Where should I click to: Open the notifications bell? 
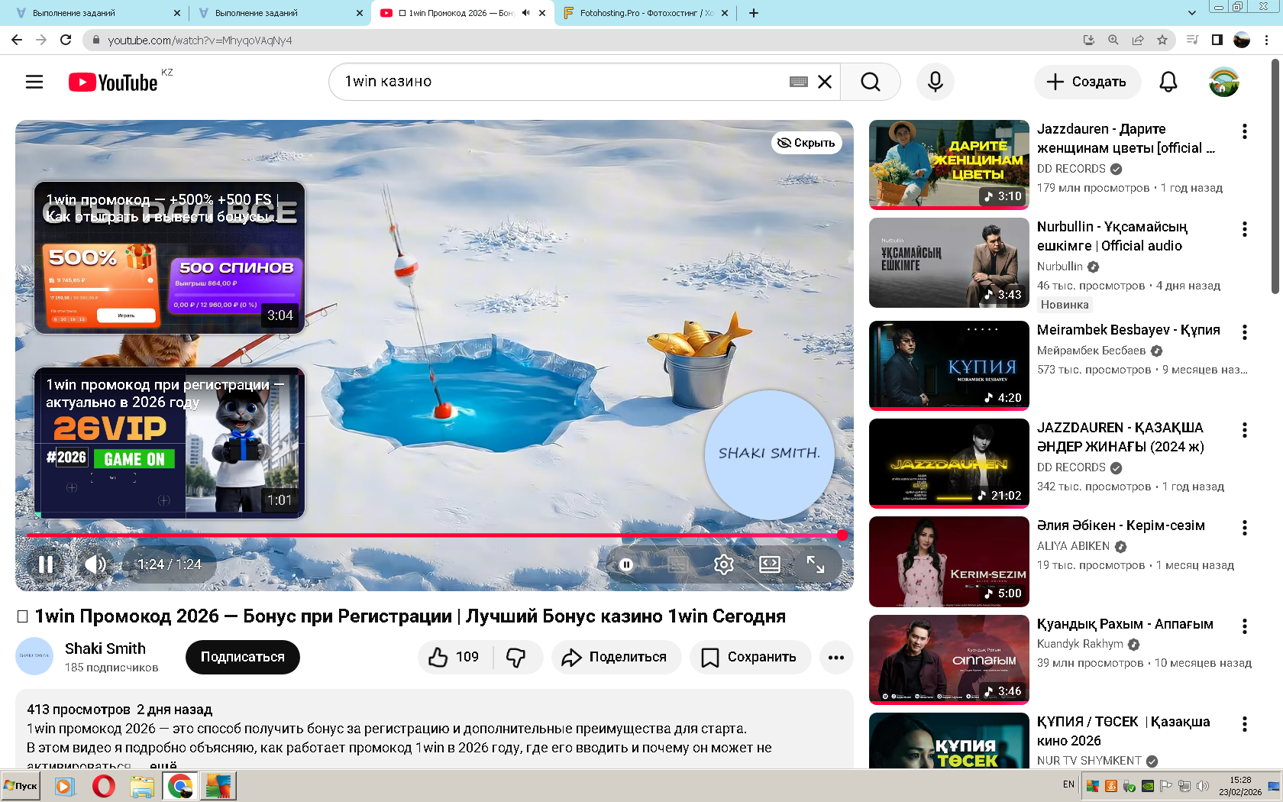click(x=1168, y=82)
